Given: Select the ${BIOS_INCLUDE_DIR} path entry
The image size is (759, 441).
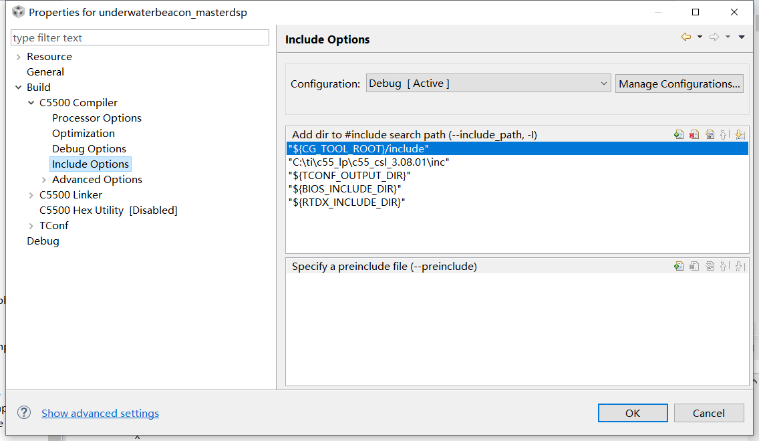Looking at the screenshot, I should [x=345, y=189].
